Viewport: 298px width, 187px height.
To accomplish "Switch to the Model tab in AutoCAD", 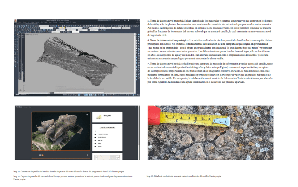I will pyautogui.click(x=17, y=95).
